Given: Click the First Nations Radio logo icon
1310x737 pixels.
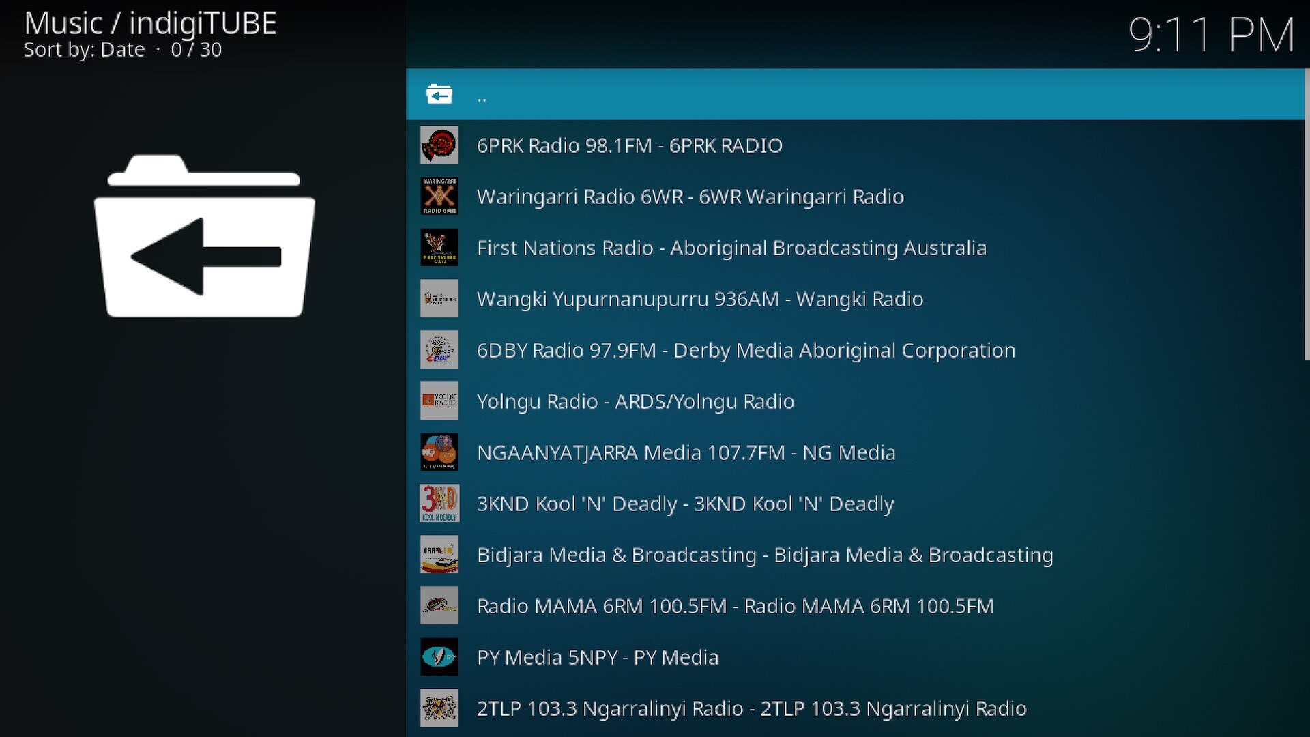Looking at the screenshot, I should [x=439, y=248].
